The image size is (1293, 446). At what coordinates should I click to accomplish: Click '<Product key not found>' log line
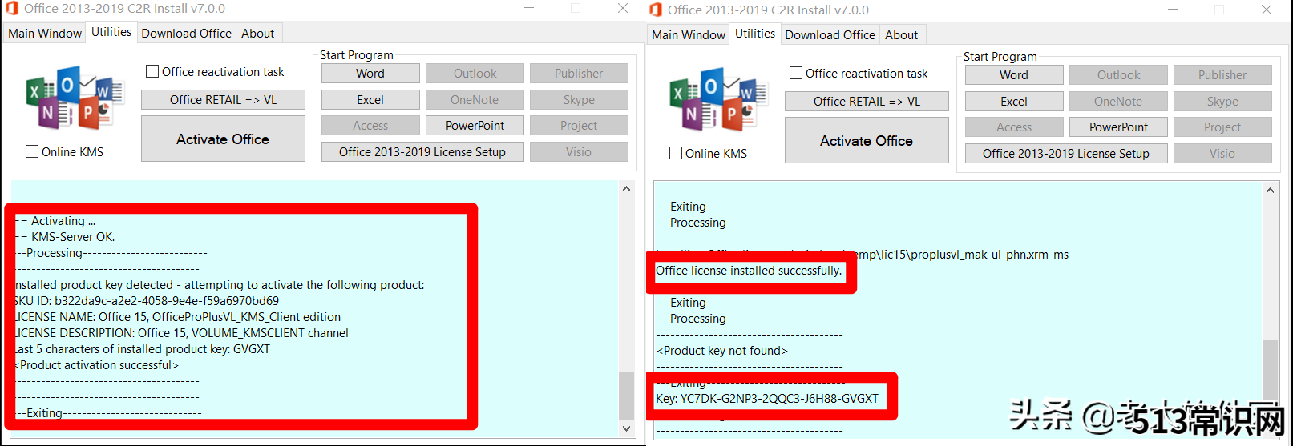(x=722, y=351)
